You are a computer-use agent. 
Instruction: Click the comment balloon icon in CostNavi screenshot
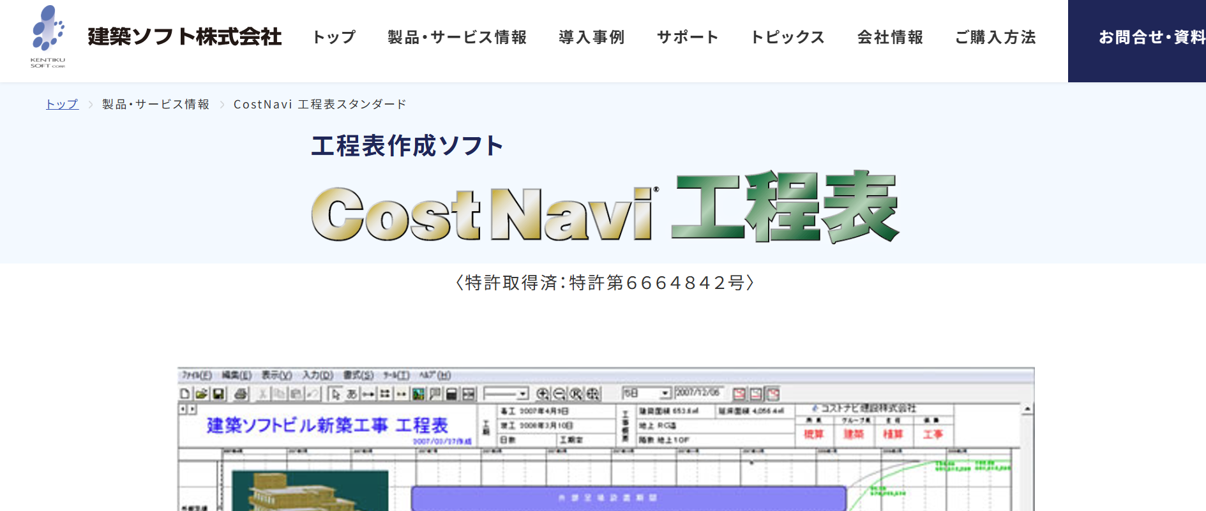pyautogui.click(x=435, y=394)
